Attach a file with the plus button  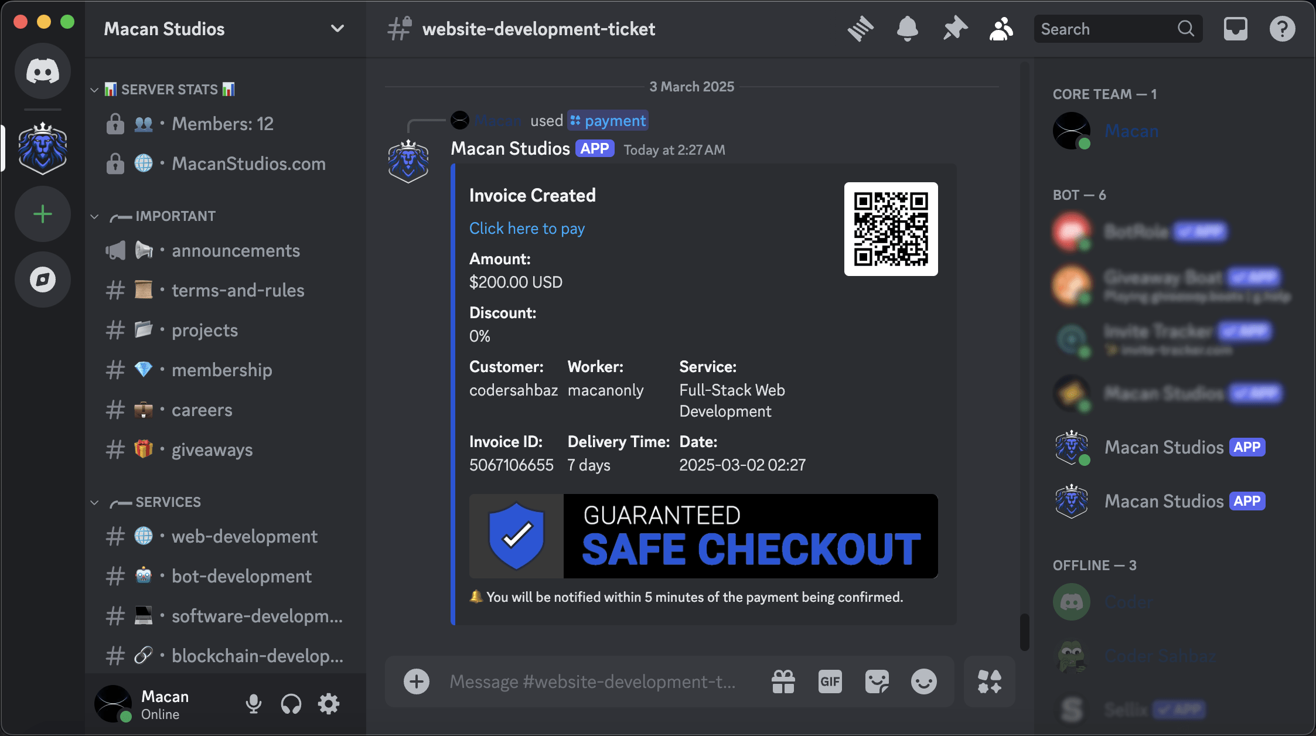coord(417,682)
